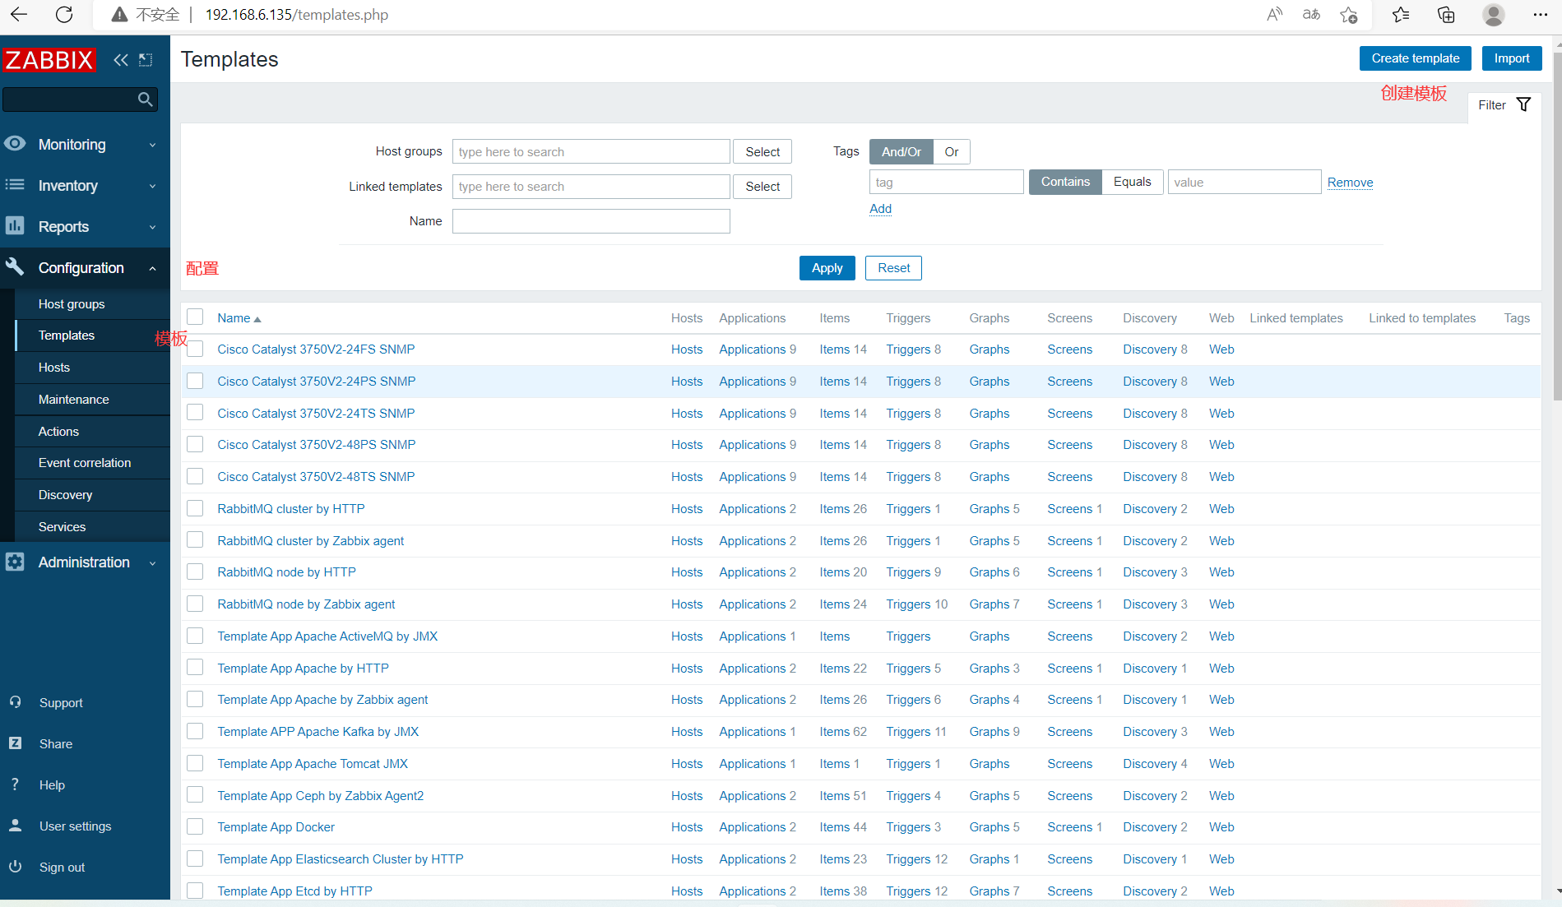Click the tag value input field
1562x907 pixels.
point(1245,182)
